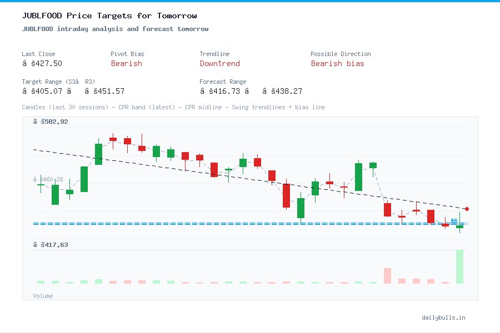Click the 417.63 lower price axis label
Image resolution: width=500 pixels, height=333 pixels.
click(x=51, y=245)
